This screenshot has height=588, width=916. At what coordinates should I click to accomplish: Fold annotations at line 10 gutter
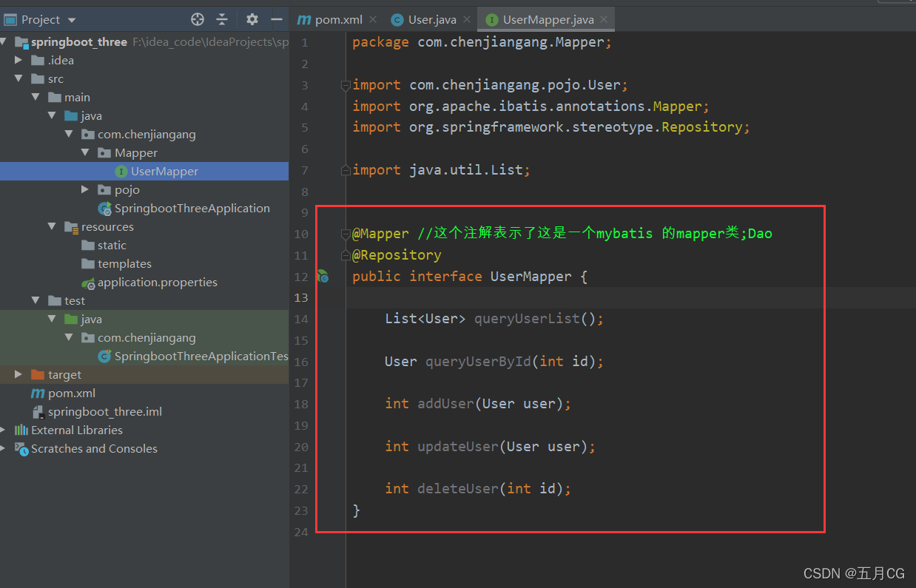pos(346,234)
